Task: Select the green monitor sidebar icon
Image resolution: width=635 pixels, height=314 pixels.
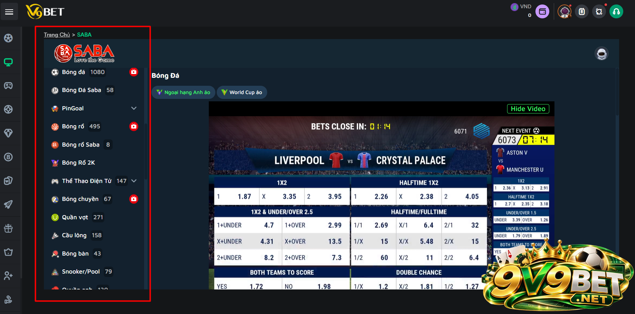Action: coord(8,62)
